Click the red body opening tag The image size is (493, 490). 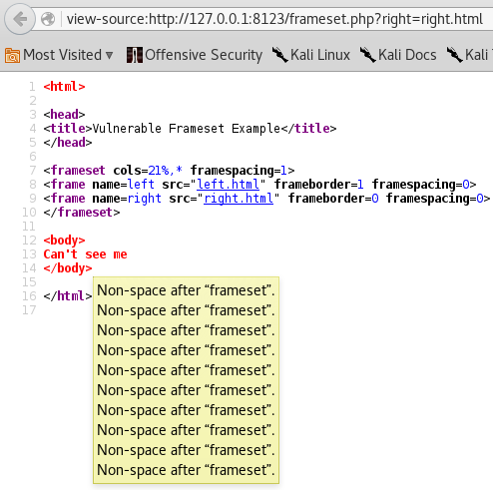(64, 241)
